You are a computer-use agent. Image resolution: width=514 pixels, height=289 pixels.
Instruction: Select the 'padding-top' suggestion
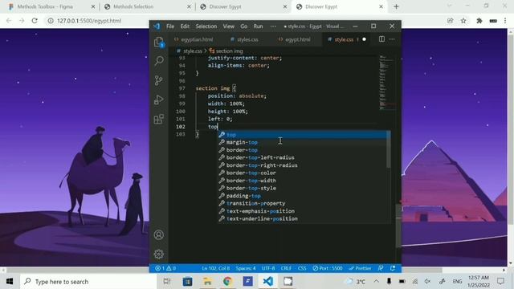point(303,196)
